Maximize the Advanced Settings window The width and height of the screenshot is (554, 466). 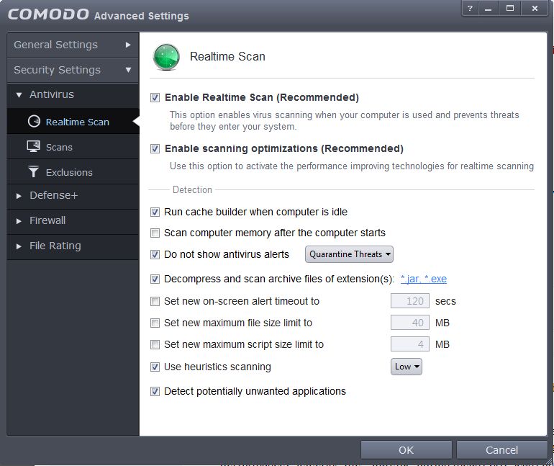tap(510, 8)
